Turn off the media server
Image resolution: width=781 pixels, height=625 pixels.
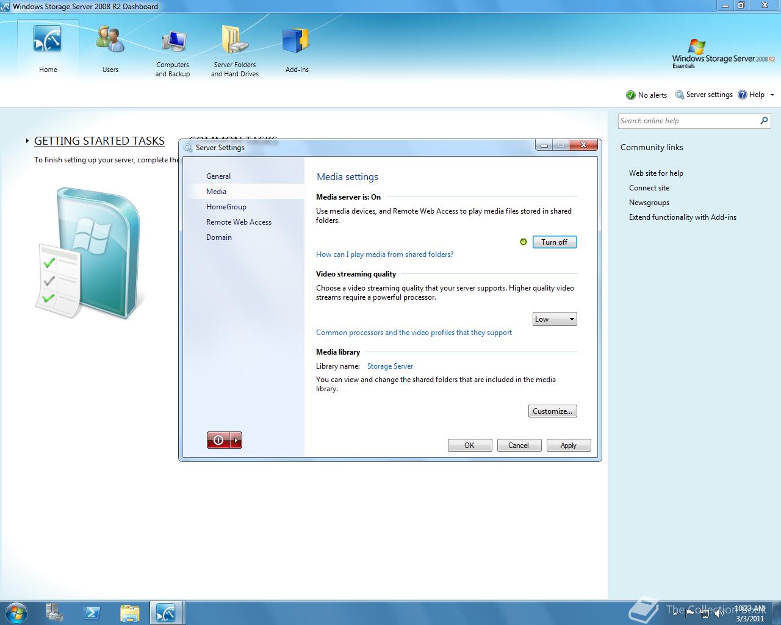(x=555, y=242)
